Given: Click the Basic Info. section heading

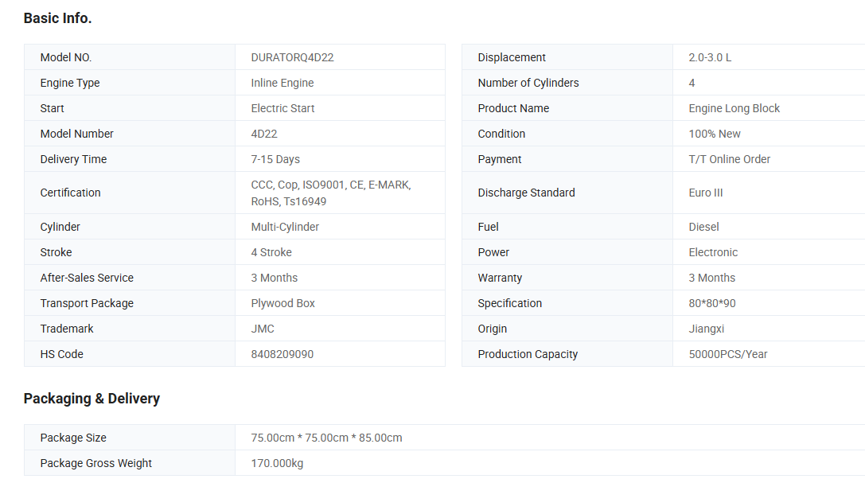Looking at the screenshot, I should 57,18.
